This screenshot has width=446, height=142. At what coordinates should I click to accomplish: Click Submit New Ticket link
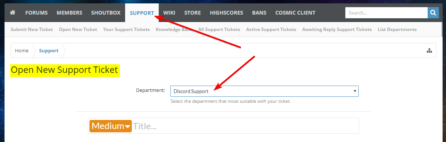pyautogui.click(x=31, y=30)
